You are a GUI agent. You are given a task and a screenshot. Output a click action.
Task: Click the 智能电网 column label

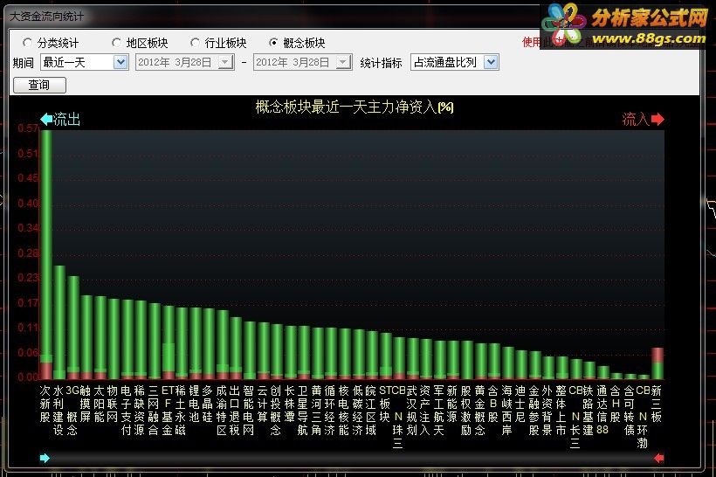[248, 411]
